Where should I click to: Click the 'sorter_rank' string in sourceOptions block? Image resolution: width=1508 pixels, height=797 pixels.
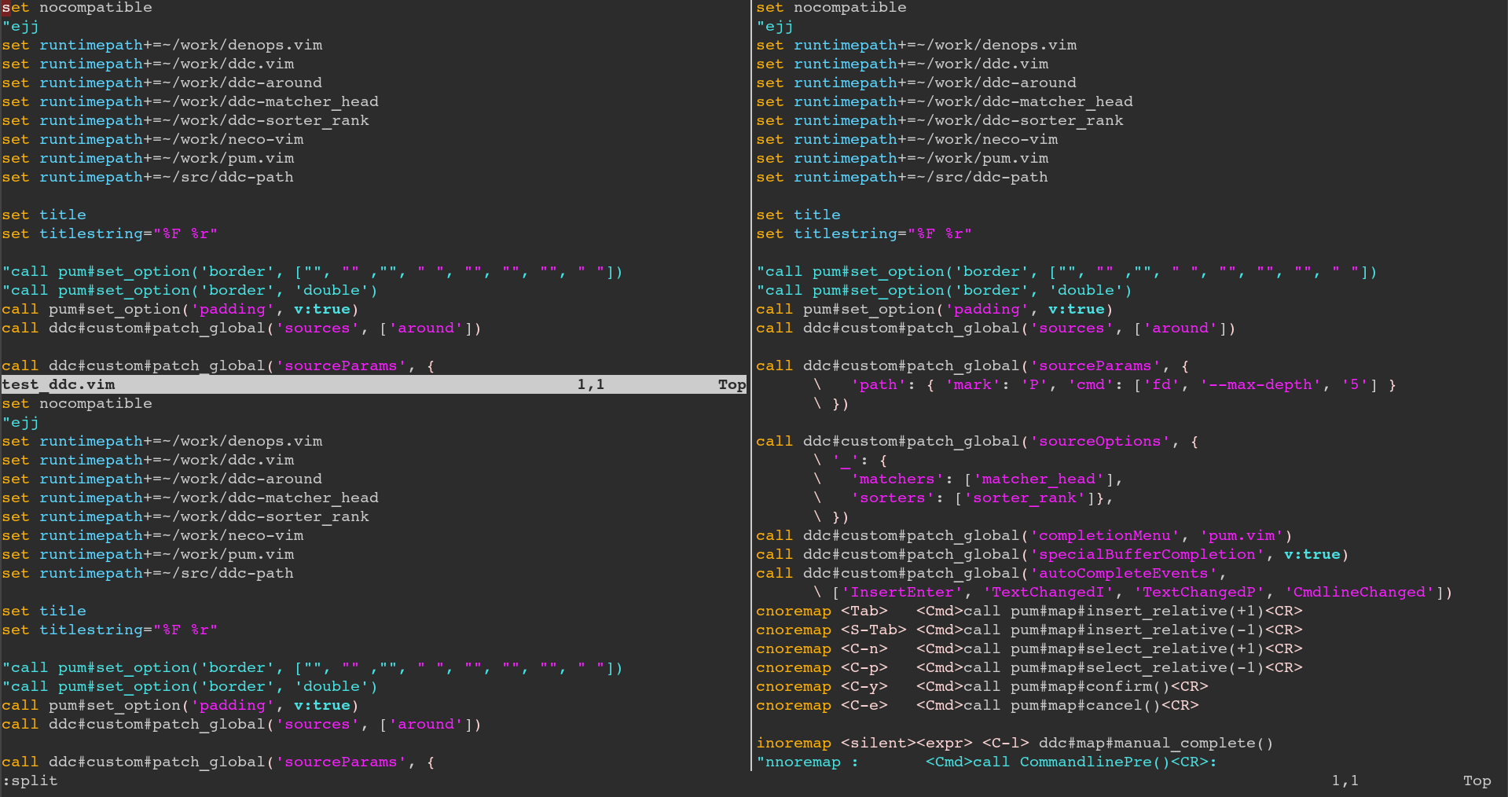coord(1024,498)
